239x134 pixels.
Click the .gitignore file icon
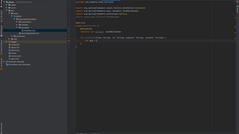point(9,45)
